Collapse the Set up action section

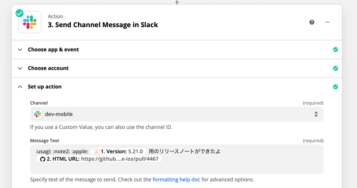20,86
